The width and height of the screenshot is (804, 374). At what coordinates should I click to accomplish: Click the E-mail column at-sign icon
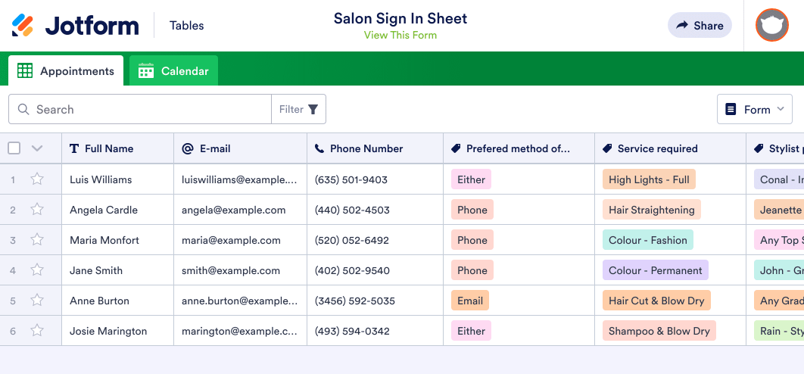point(188,148)
